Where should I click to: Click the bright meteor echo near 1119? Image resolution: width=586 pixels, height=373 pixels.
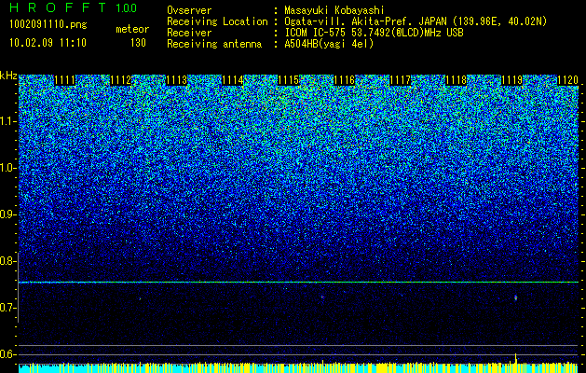(516, 297)
